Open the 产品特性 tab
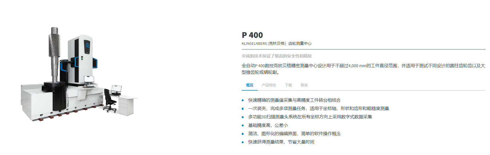 pyautogui.click(x=269, y=85)
